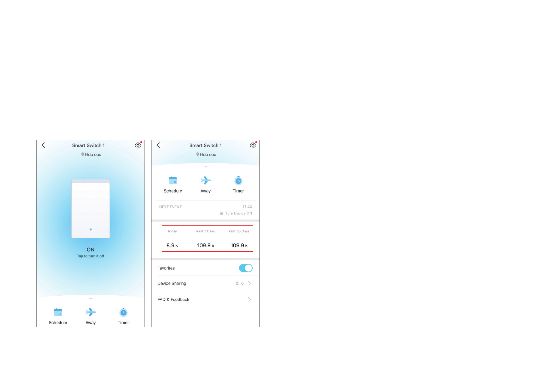Tap Timer clock icon in left screen bottom bar
Screen dimensions: 538x380
(x=124, y=312)
